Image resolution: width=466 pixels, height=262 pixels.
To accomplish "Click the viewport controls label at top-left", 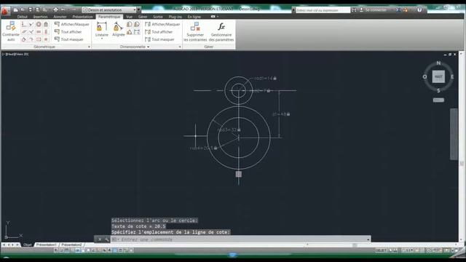I will [x=15, y=54].
